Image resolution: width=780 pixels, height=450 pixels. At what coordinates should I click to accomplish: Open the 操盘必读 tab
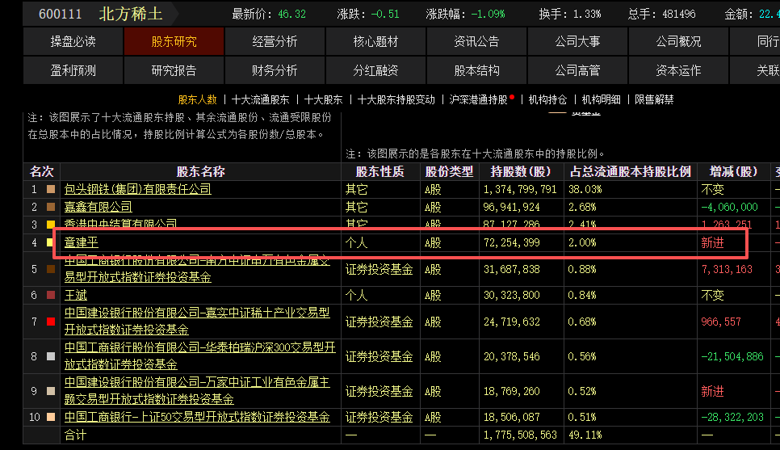tap(73, 41)
